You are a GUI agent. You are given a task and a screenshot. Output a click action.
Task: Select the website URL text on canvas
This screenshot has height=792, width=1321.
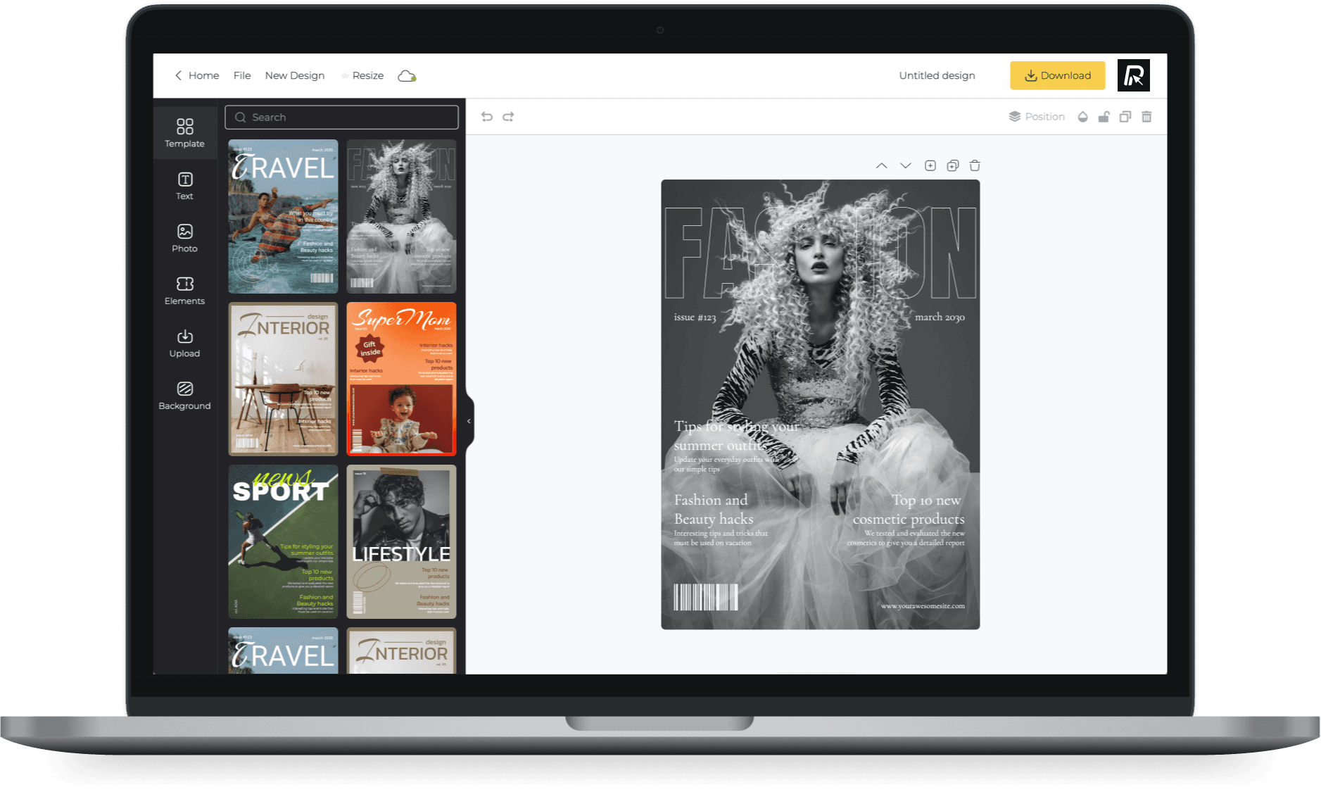(923, 605)
